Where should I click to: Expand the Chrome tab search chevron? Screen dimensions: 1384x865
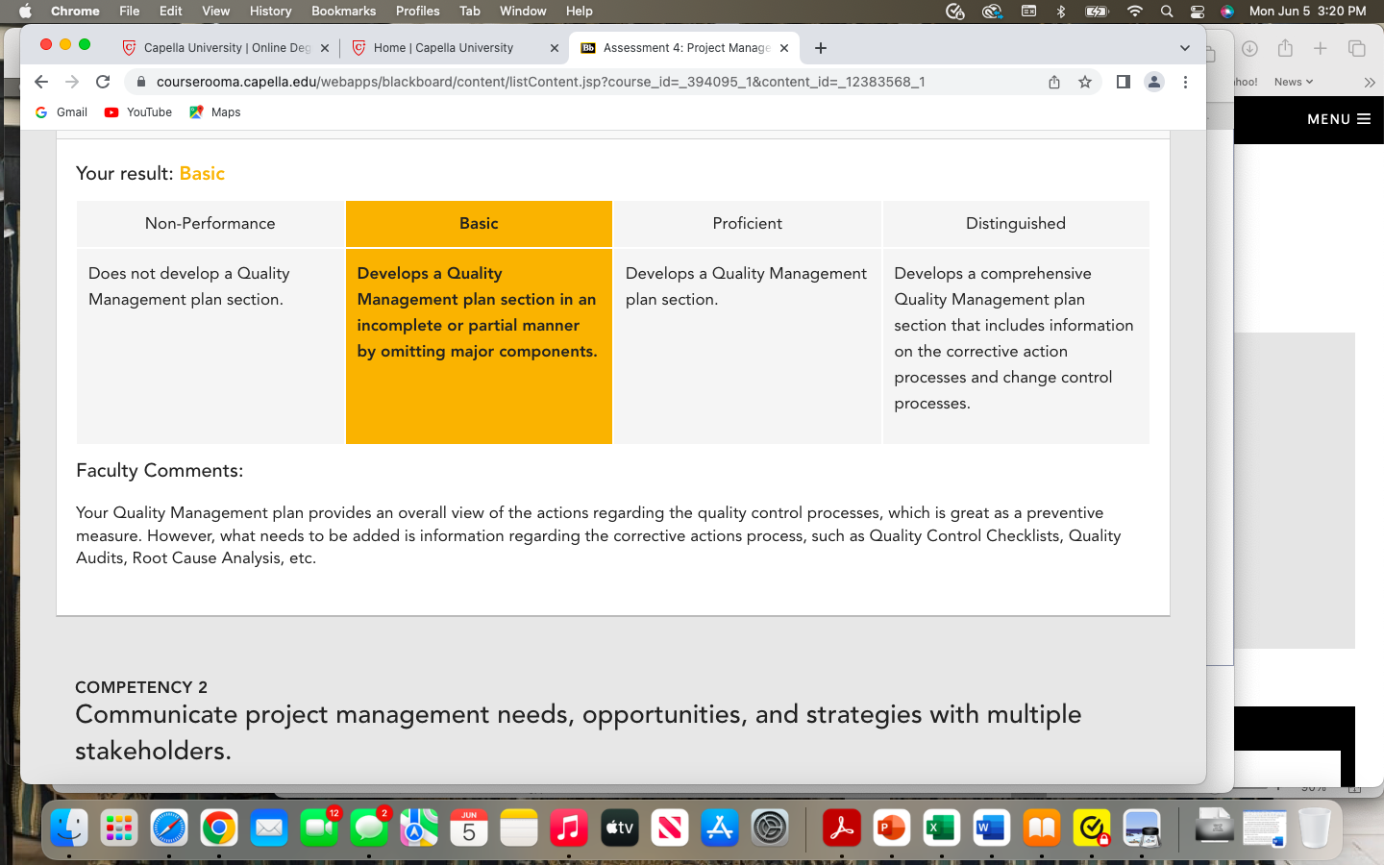tap(1185, 48)
